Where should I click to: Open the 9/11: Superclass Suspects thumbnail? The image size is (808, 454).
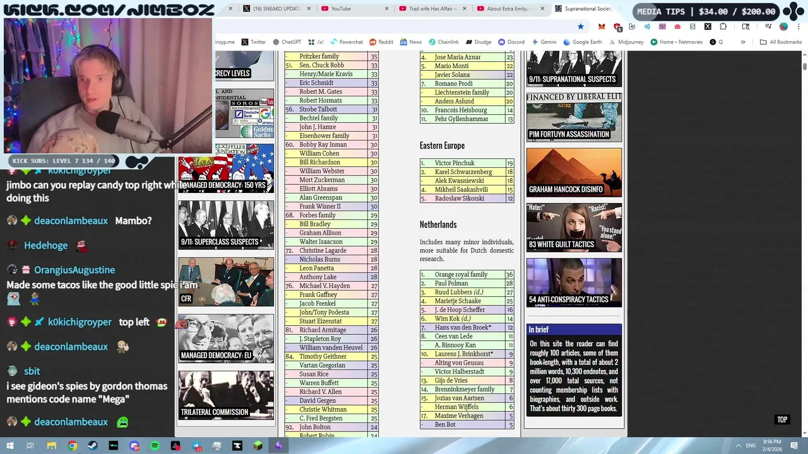(x=226, y=224)
